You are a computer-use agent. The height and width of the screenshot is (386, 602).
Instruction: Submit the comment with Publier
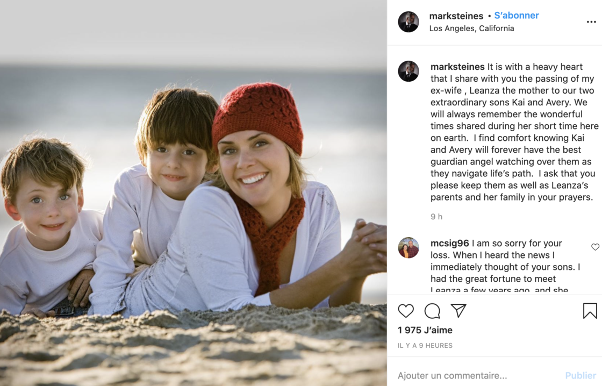pos(580,375)
